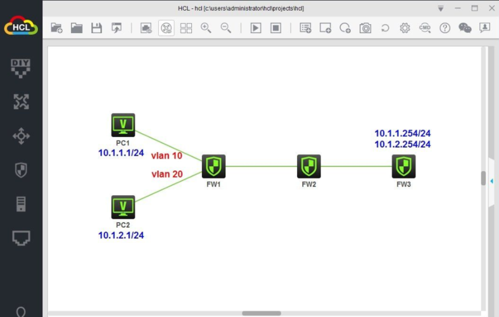Select the PC1 host device
This screenshot has width=499, height=317.
click(123, 126)
